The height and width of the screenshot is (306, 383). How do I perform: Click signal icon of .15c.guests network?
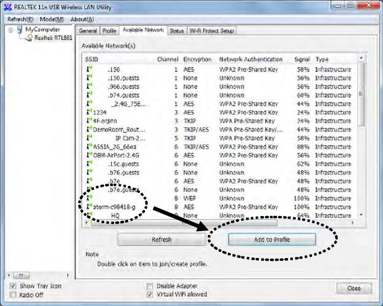click(90, 163)
